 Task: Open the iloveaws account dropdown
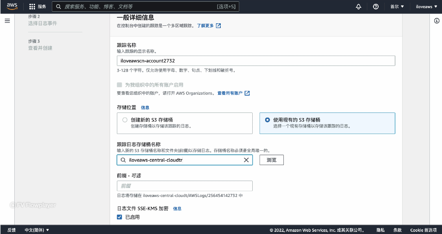[x=426, y=7]
